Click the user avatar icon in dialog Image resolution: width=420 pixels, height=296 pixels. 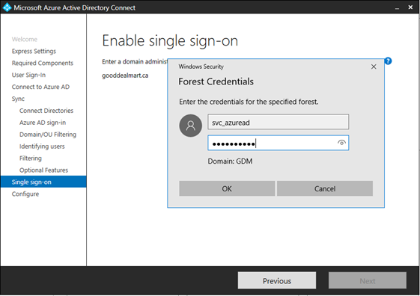190,126
